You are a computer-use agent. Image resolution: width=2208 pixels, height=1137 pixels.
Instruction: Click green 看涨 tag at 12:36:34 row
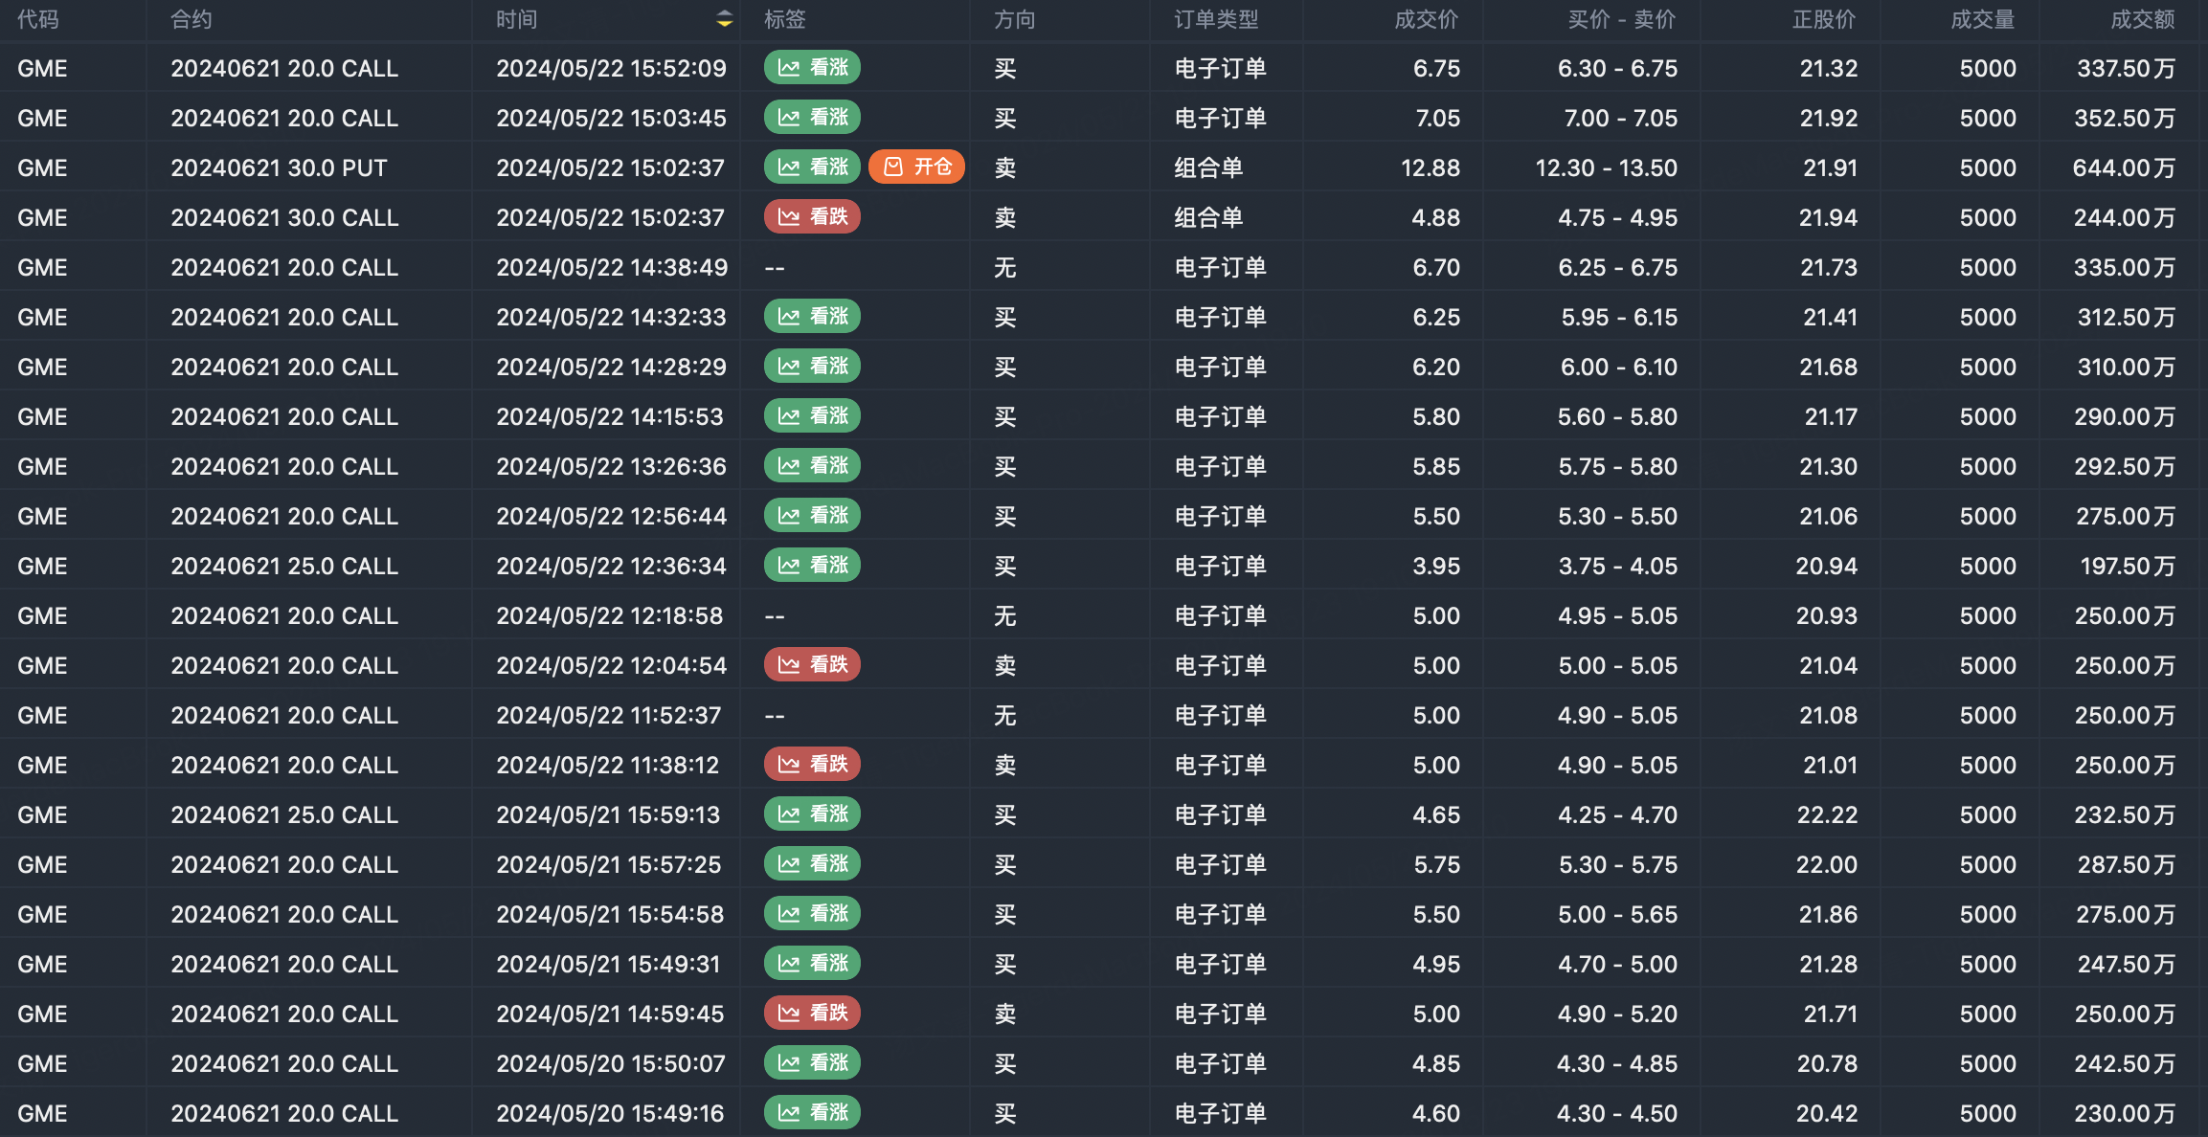click(812, 566)
